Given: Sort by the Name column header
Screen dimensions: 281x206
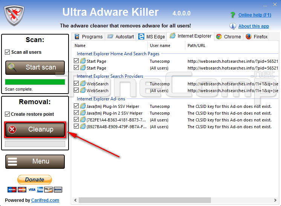Looking at the screenshot, I should click(110, 45).
